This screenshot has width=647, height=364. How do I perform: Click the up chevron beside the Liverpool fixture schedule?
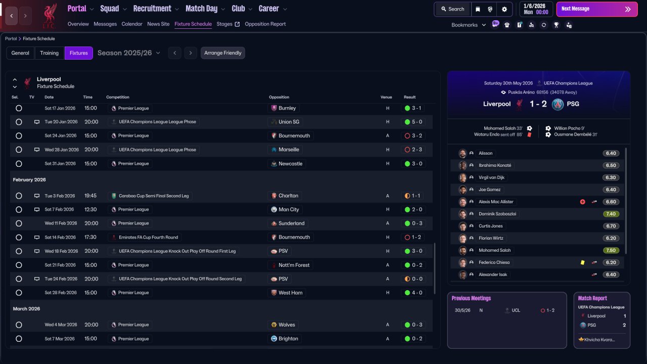(x=15, y=79)
